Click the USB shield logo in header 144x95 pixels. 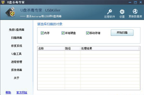(x=10, y=12)
